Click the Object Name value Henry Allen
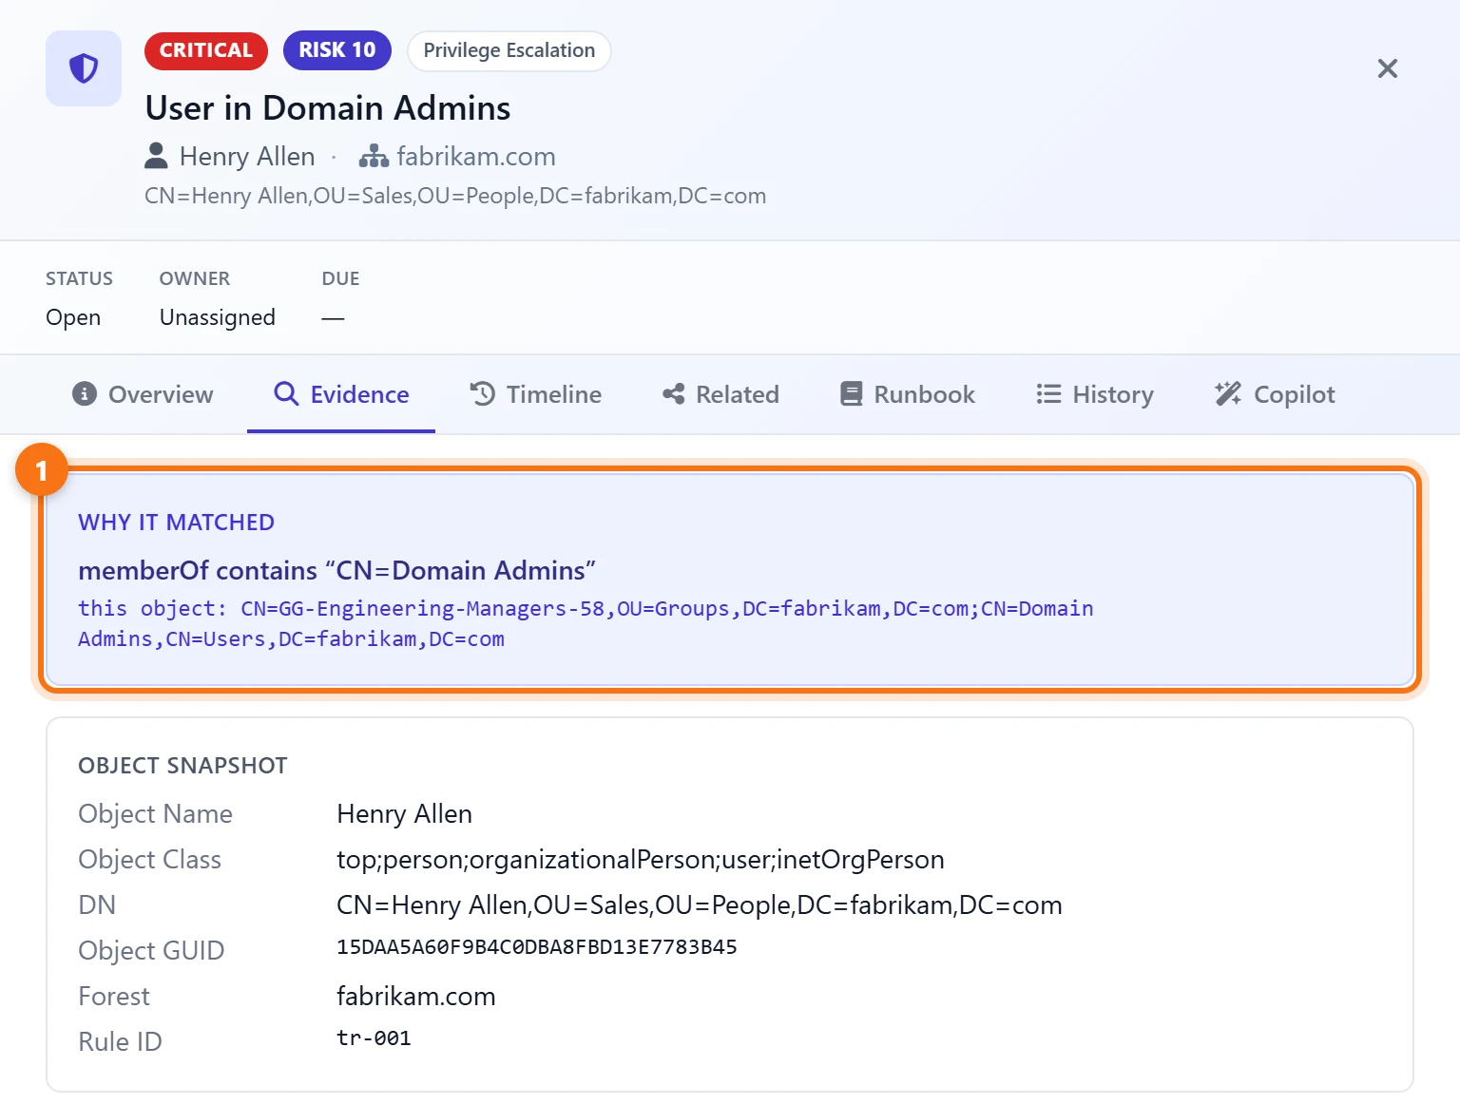Image resolution: width=1460 pixels, height=1104 pixels. (405, 814)
